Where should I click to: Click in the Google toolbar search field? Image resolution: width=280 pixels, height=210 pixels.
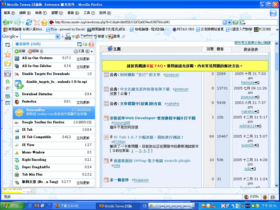[x=38, y=37]
